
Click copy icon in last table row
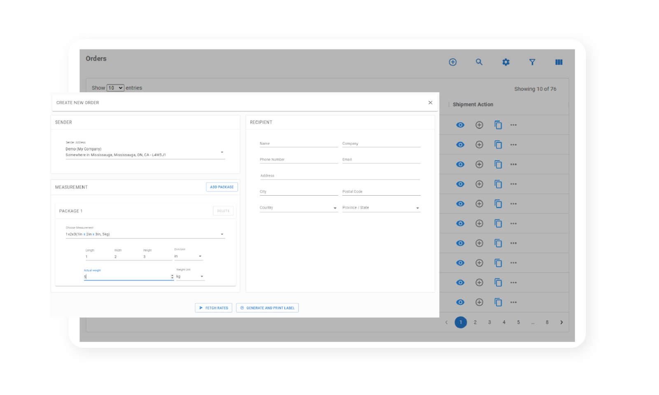[498, 302]
